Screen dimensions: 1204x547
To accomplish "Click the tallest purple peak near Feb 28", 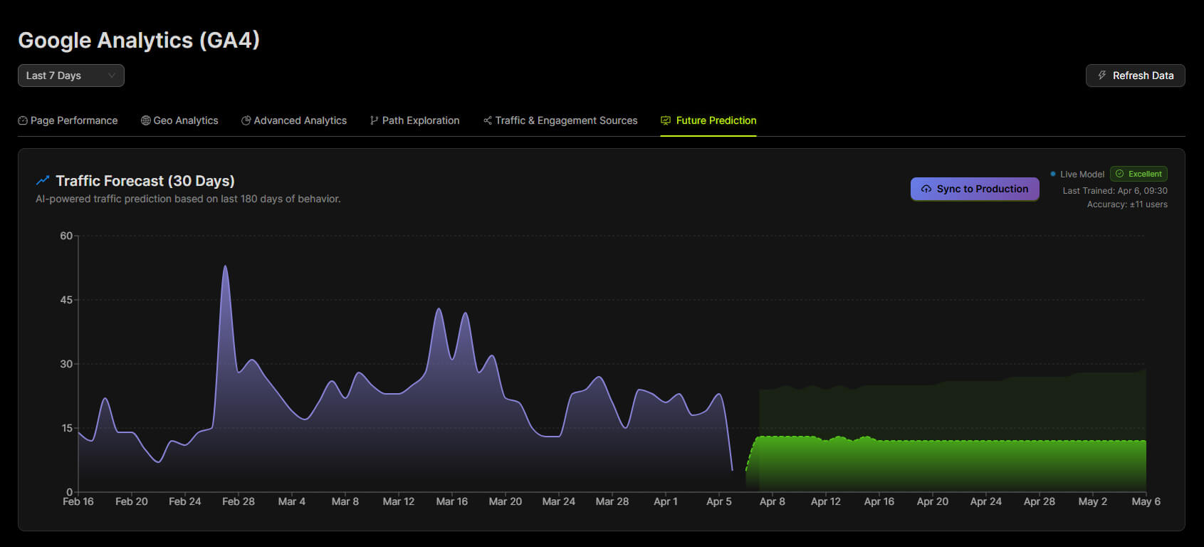I will point(225,267).
